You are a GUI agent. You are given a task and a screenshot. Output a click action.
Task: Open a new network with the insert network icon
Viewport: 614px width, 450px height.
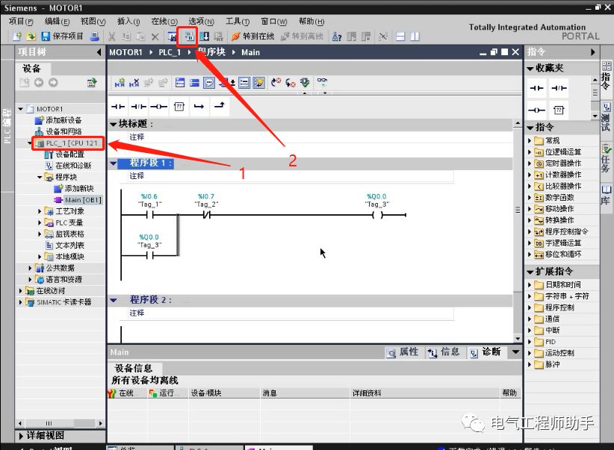[x=120, y=82]
